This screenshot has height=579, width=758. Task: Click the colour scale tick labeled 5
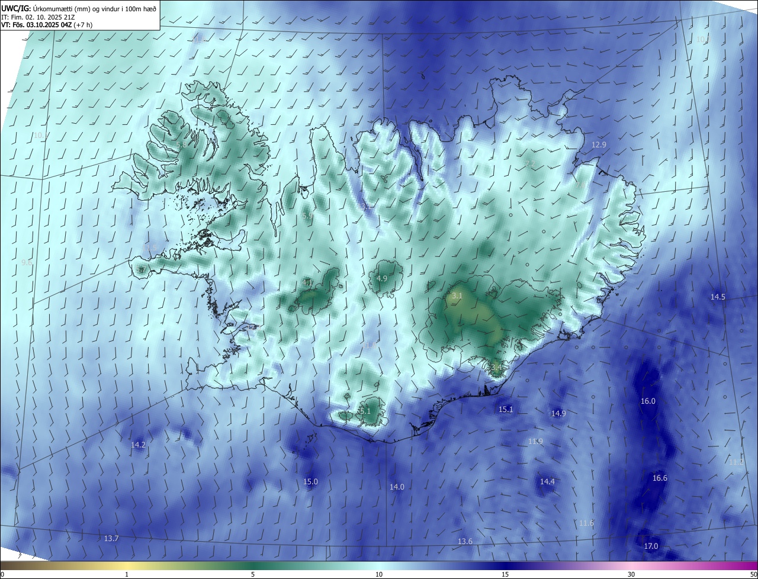tap(253, 574)
